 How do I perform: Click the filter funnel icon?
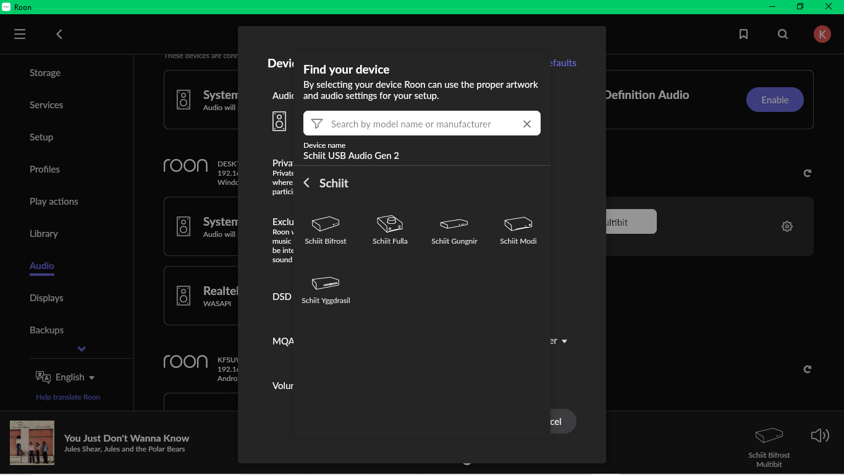point(317,124)
